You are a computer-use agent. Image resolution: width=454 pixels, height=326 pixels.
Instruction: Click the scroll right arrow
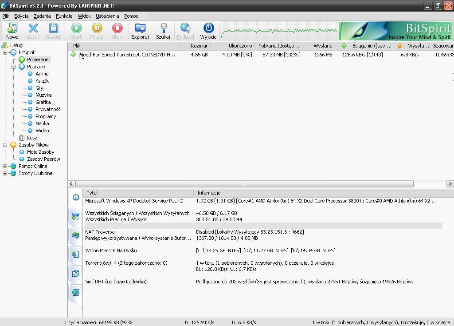[450, 184]
